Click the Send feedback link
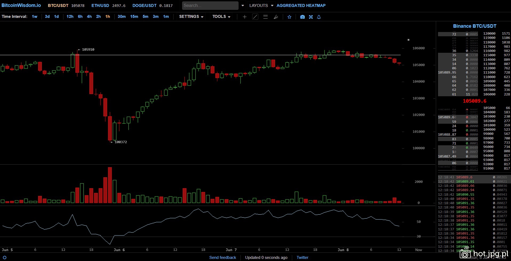Image resolution: width=511 pixels, height=261 pixels. [x=223, y=258]
